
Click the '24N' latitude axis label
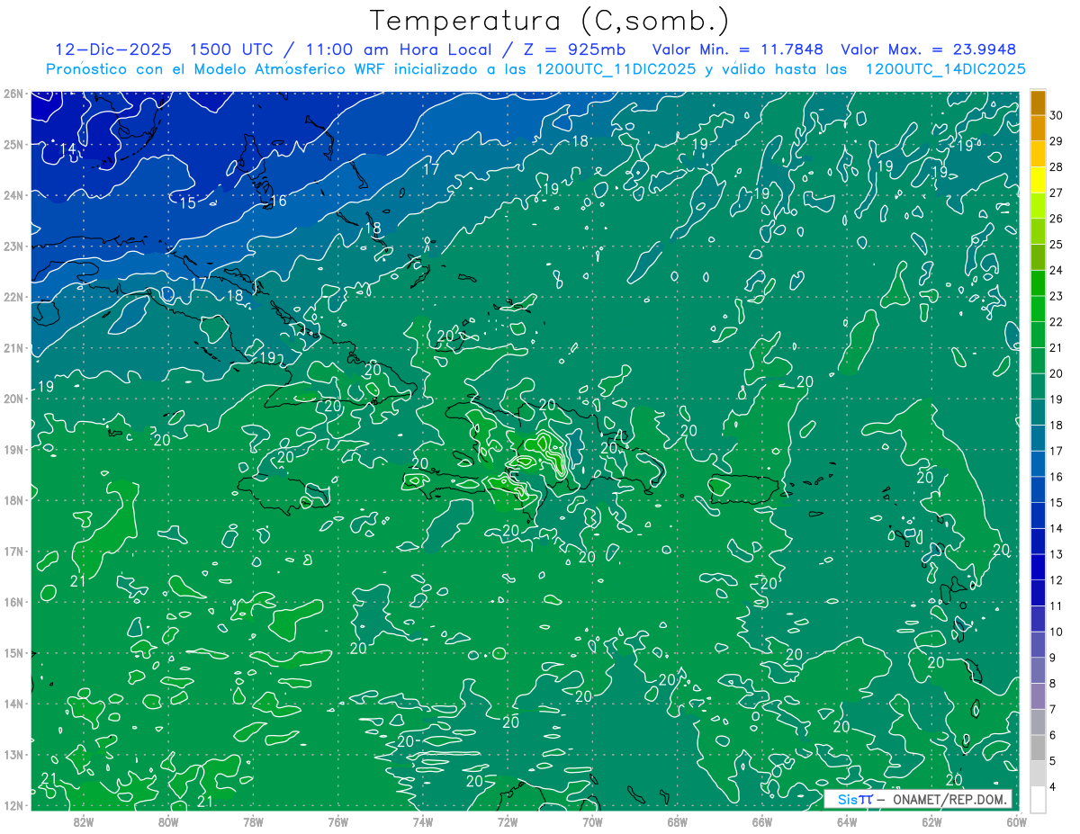coord(13,195)
